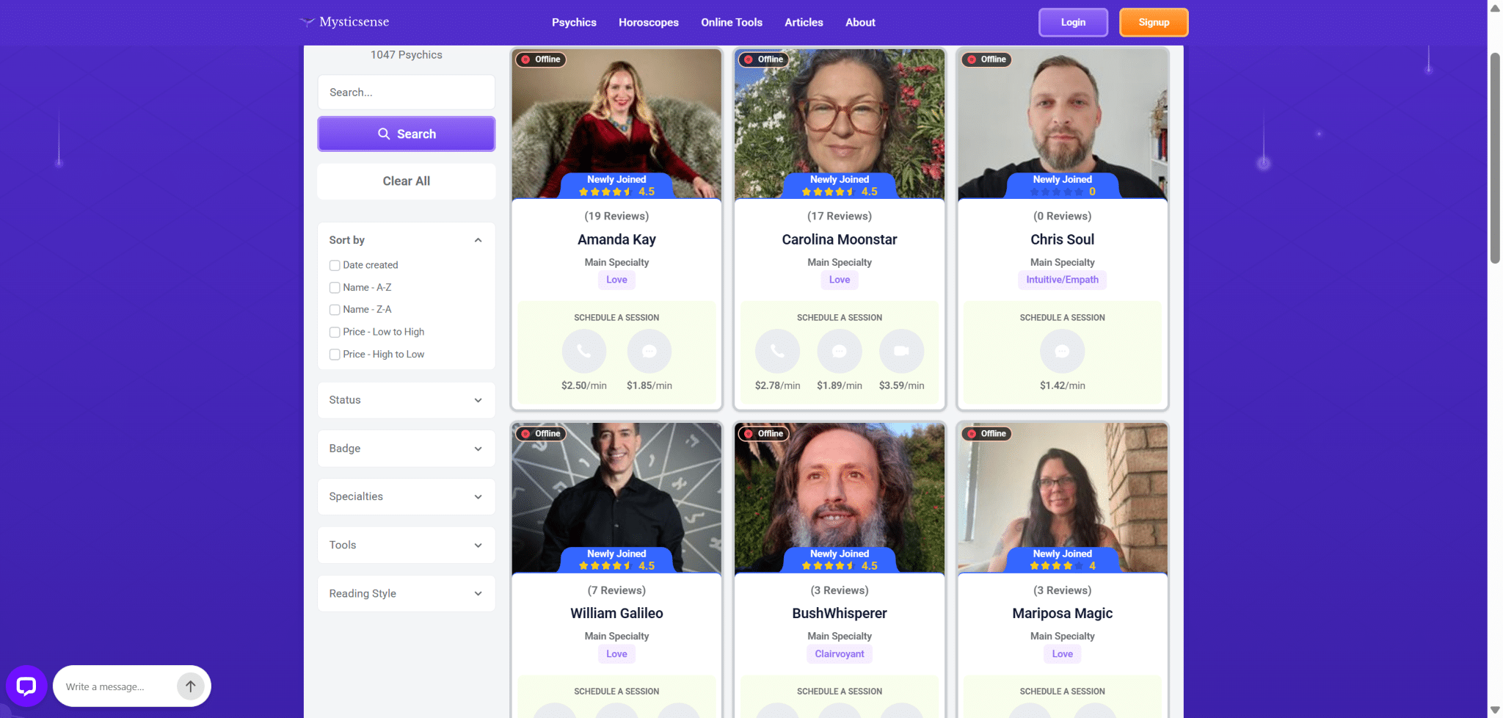The image size is (1503, 718).
Task: Click Amanda Kay's chat session icon
Action: point(649,352)
